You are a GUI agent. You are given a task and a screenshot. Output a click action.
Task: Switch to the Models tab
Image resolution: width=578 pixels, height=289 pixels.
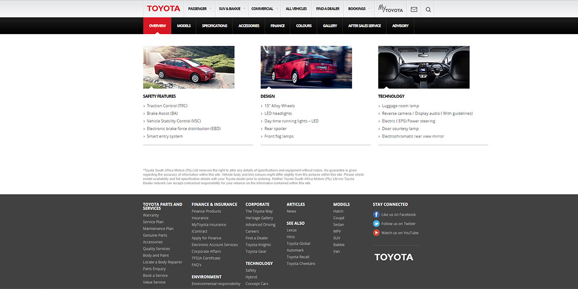point(183,26)
